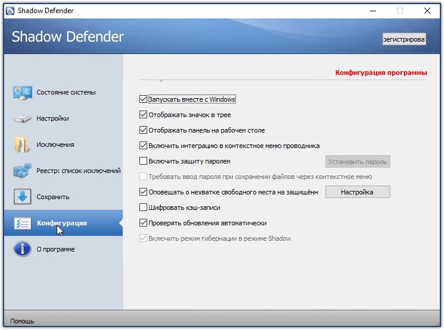Enable Шифровать кэш-записи
Image resolution: width=444 pixels, height=330 pixels.
click(x=143, y=208)
